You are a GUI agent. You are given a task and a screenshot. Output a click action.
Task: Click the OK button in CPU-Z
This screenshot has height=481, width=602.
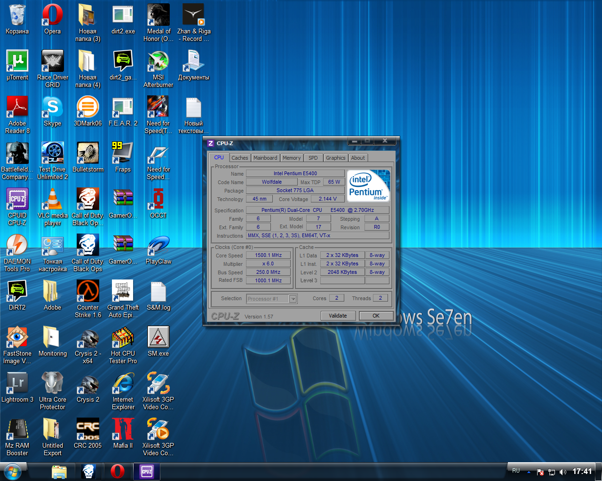[x=376, y=316]
